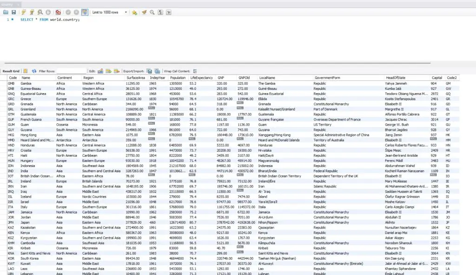Save the SQL script to file

click(13, 12)
